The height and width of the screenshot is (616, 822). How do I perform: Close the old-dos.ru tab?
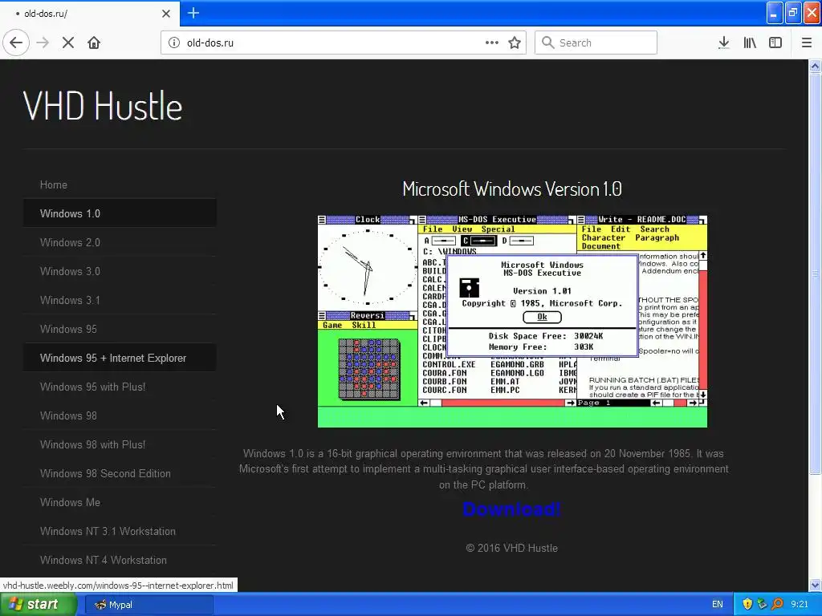pos(166,14)
